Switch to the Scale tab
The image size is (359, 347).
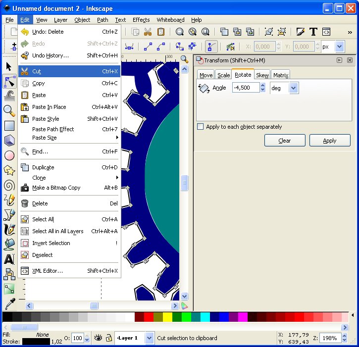pyautogui.click(x=224, y=75)
